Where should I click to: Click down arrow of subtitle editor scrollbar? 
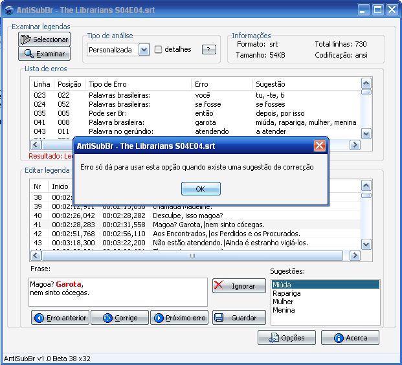366,244
